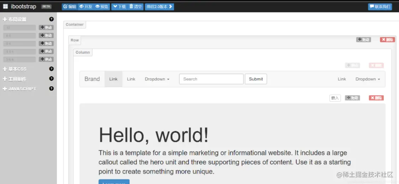The image size is (399, 184).
Task: Go to 前往2.0版本 link
Action: [x=160, y=7]
